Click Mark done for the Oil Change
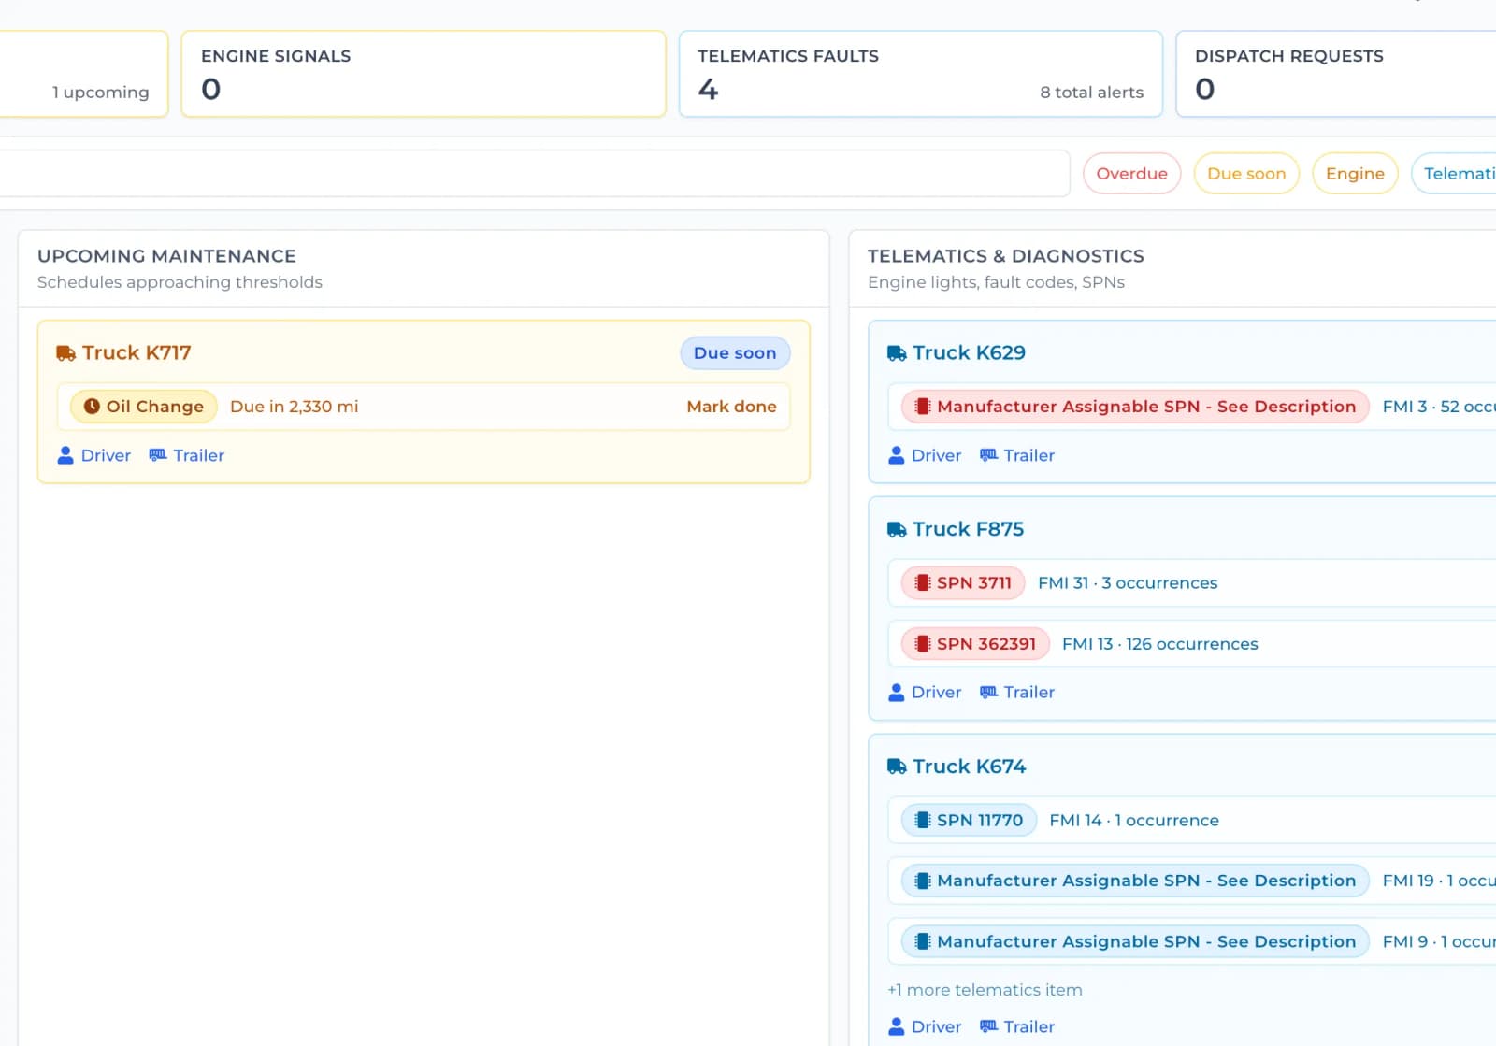Screen dimensions: 1496x1046 (731, 407)
